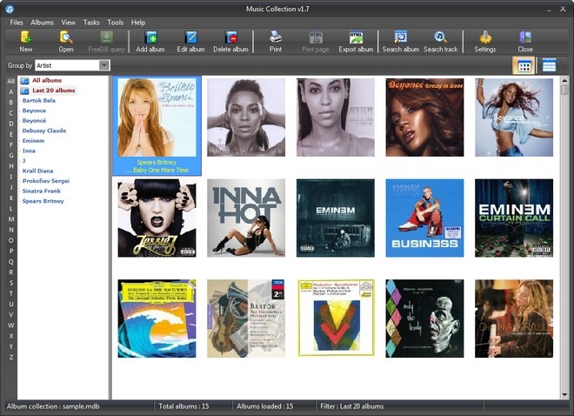Select artist Debussy Claude in list
Image resolution: width=574 pixels, height=416 pixels.
pos(44,131)
